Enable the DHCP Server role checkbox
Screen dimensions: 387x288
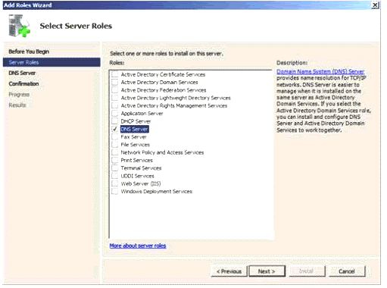(114, 121)
